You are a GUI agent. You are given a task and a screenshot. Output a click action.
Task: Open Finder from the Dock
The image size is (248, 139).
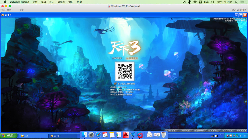click(84, 135)
